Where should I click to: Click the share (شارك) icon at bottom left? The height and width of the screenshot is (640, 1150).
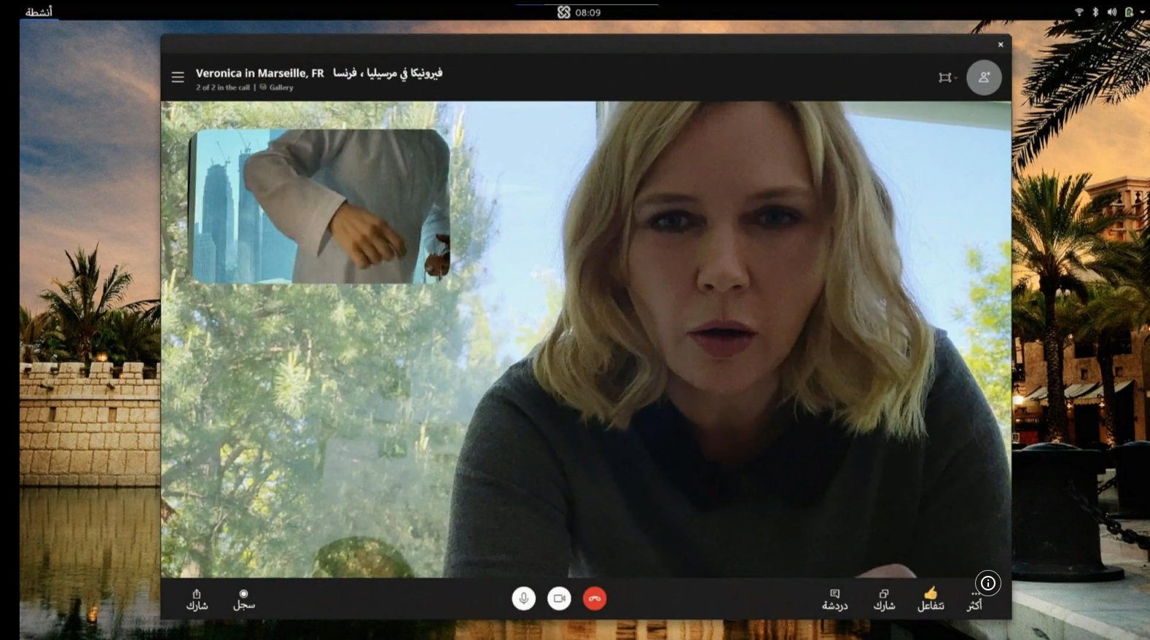tap(197, 599)
